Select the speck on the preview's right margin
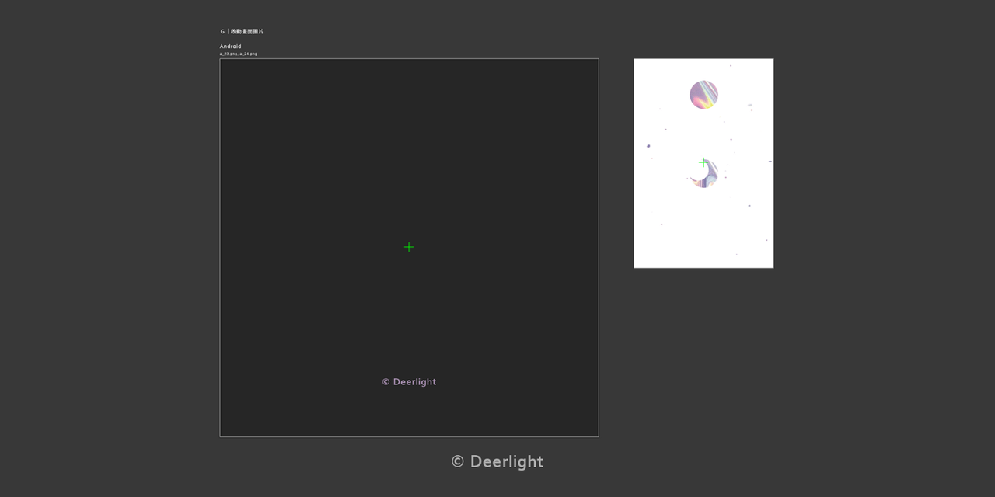 [x=770, y=162]
